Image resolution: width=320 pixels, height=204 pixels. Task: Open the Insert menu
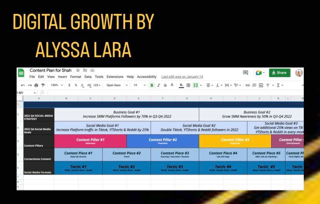coord(62,77)
